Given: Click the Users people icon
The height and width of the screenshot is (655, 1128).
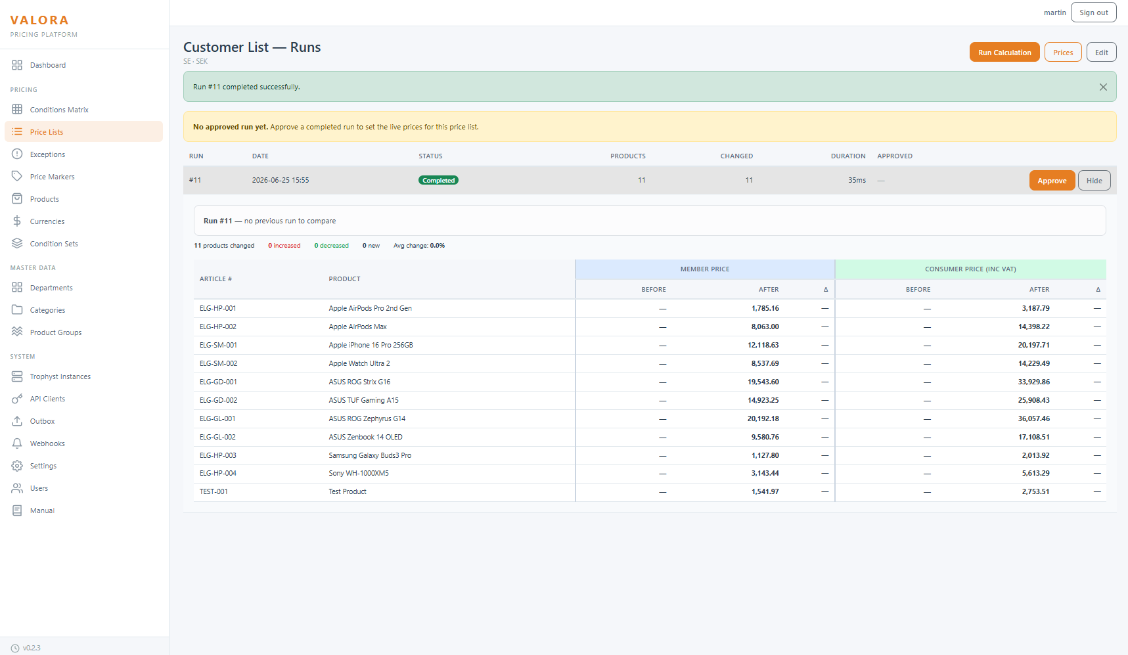Looking at the screenshot, I should [x=17, y=488].
